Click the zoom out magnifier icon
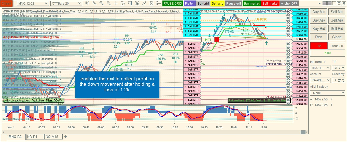The height and width of the screenshot is (142, 347). (x=109, y=3)
